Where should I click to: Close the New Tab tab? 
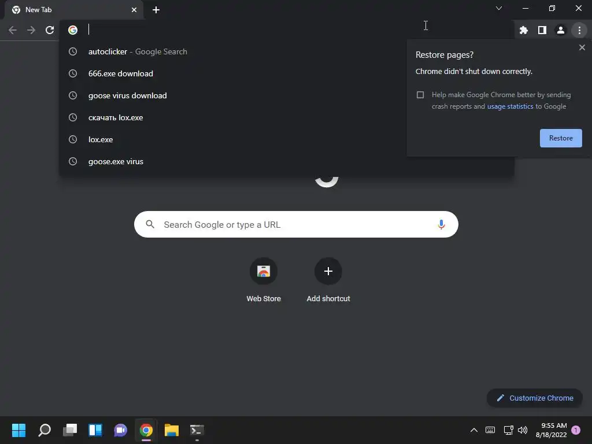[x=134, y=10]
